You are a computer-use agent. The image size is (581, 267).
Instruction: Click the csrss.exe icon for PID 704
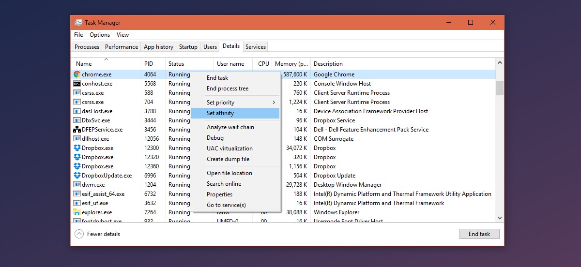(x=77, y=102)
